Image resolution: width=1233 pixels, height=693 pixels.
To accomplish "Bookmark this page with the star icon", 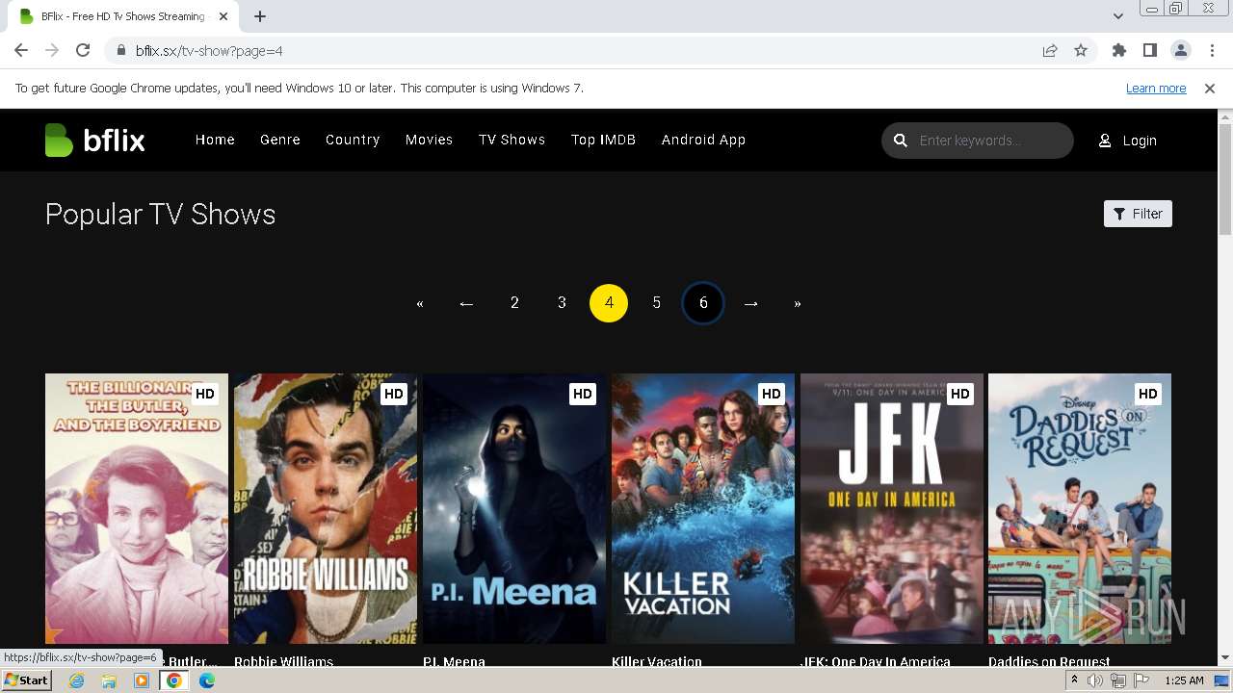I will click(x=1081, y=51).
